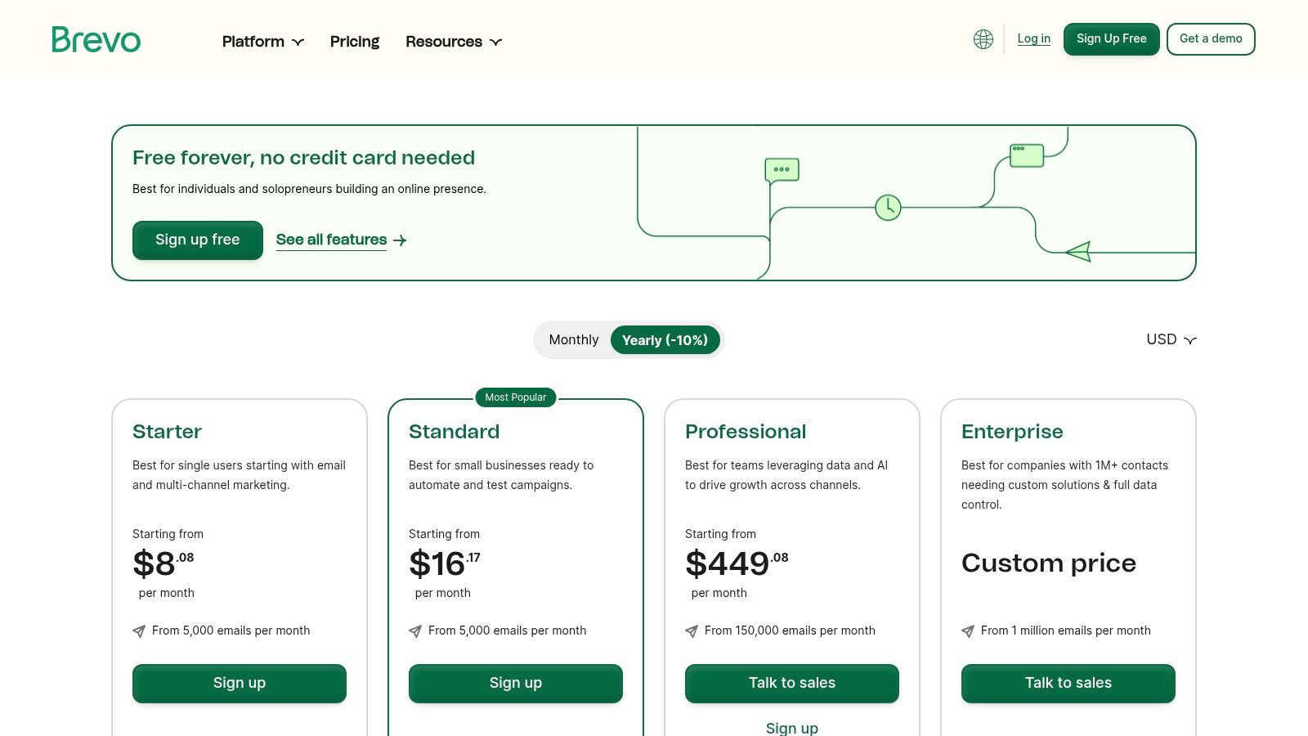Click the Brevo logo
The height and width of the screenshot is (736, 1308).
click(x=96, y=39)
